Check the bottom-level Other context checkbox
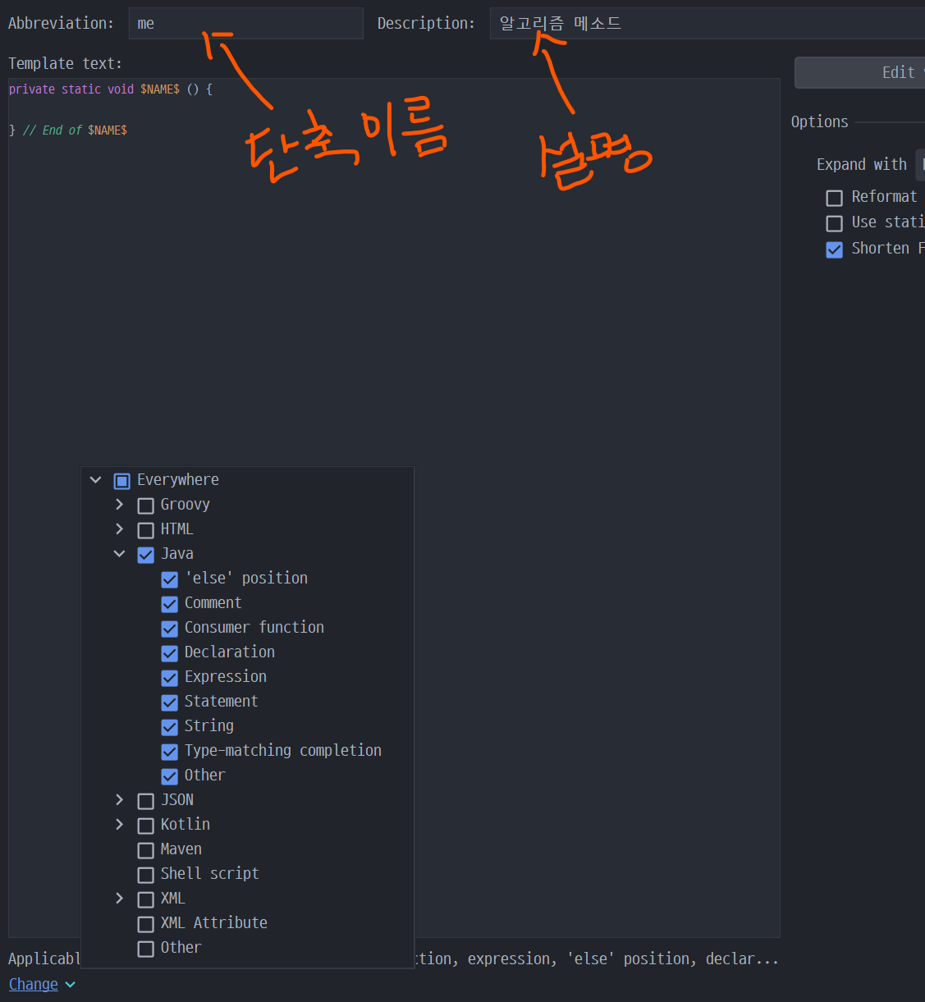This screenshot has height=1002, width=925. (x=145, y=949)
